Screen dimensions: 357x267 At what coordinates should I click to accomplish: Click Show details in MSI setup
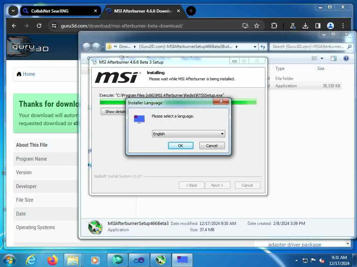pos(114,112)
